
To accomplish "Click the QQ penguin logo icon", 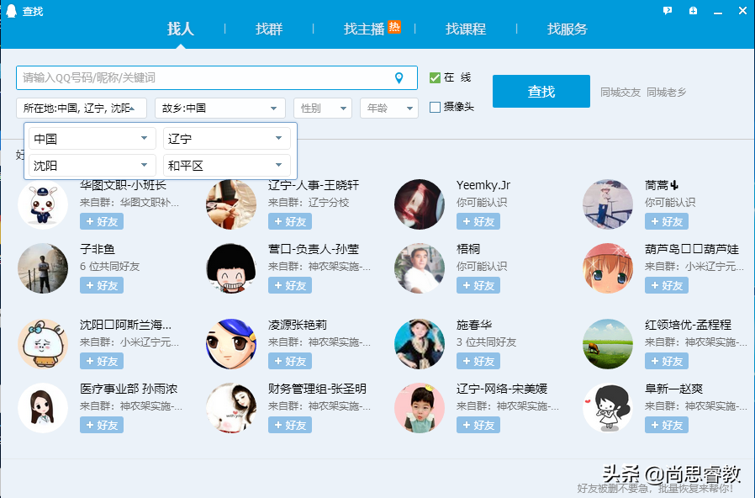I will tap(11, 11).
